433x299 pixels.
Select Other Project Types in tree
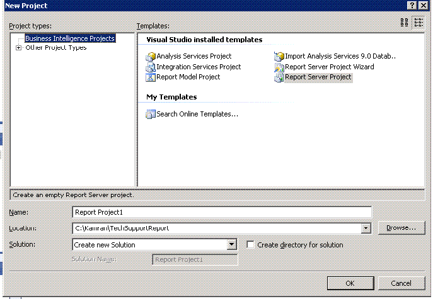pyautogui.click(x=55, y=48)
